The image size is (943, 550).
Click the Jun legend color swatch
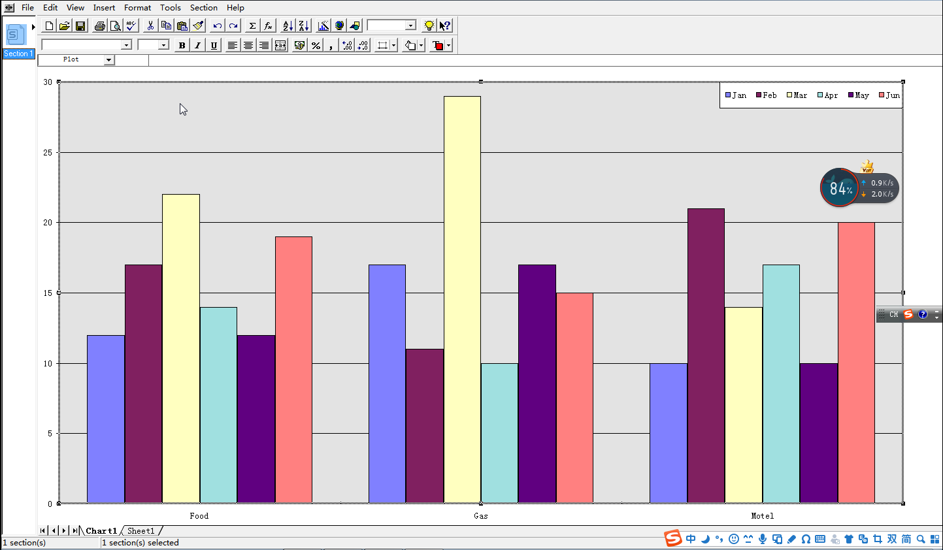pos(882,95)
